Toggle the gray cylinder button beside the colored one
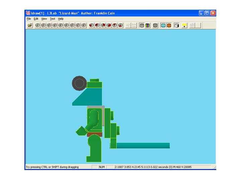The image size is (241, 180). pos(142,25)
